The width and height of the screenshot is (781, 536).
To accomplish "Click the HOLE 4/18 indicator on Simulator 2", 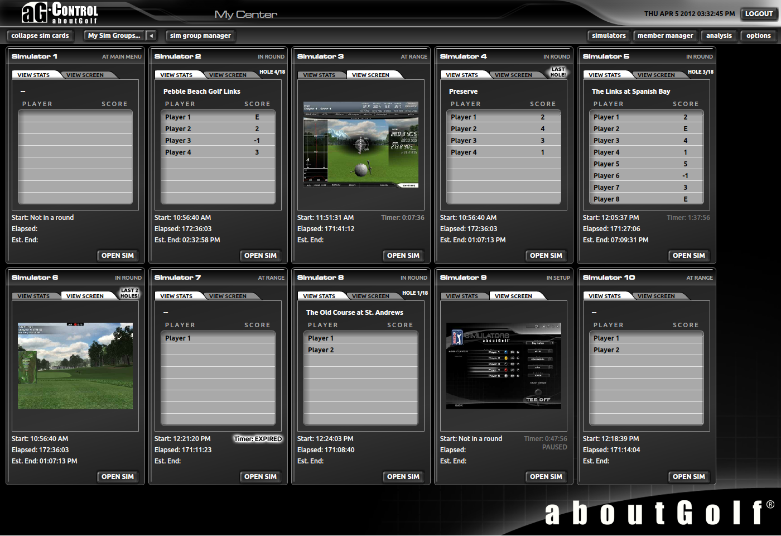I will click(x=272, y=72).
